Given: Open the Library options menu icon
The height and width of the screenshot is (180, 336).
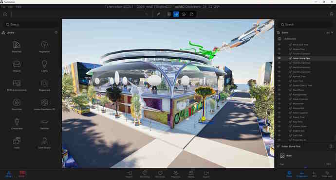Looking at the screenshot, I should (x=56, y=33).
